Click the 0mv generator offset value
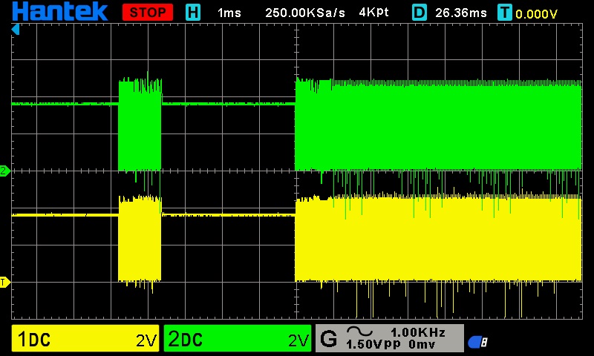 (422, 345)
